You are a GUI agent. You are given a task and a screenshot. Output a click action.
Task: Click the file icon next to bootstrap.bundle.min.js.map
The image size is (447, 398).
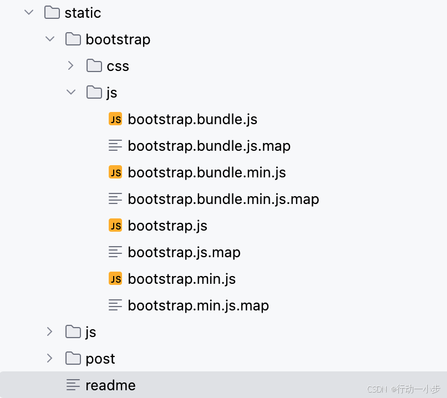tap(115, 198)
